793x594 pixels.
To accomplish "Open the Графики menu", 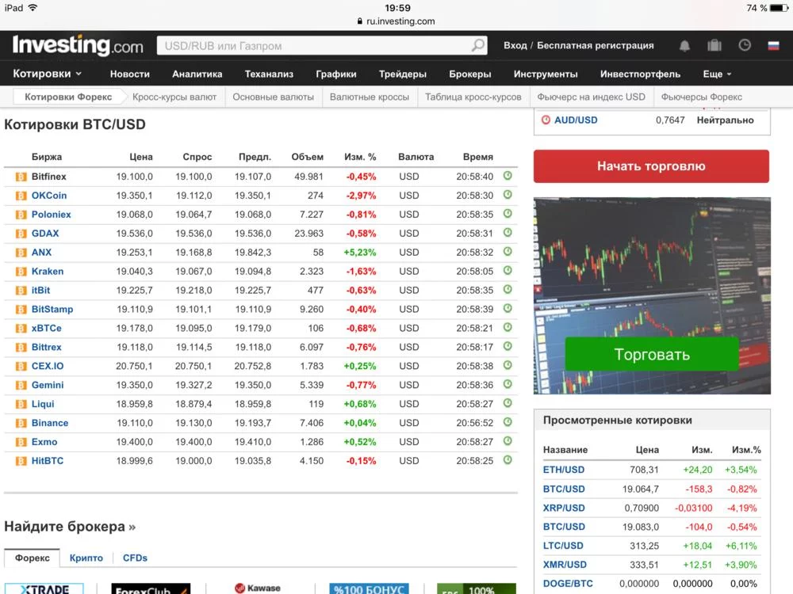I will click(336, 74).
